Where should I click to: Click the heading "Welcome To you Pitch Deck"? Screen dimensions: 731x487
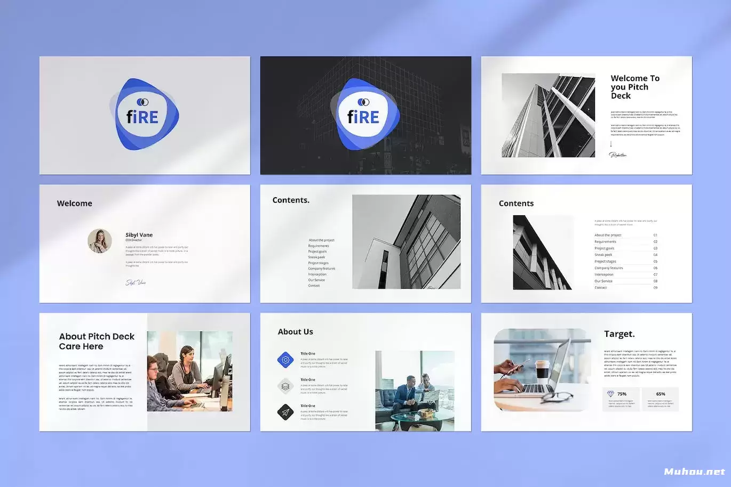635,87
